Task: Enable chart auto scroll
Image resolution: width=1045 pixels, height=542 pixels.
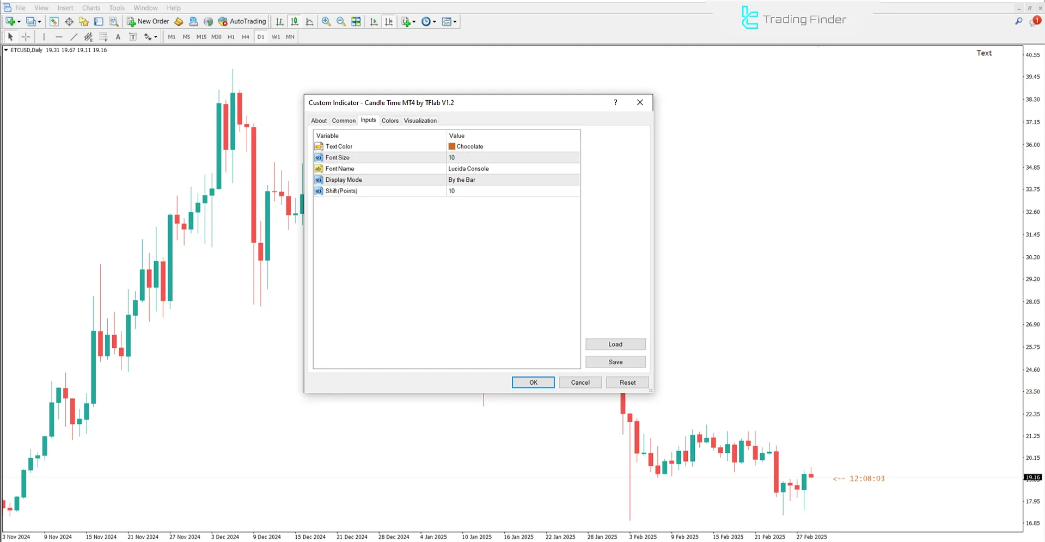Action: [374, 21]
